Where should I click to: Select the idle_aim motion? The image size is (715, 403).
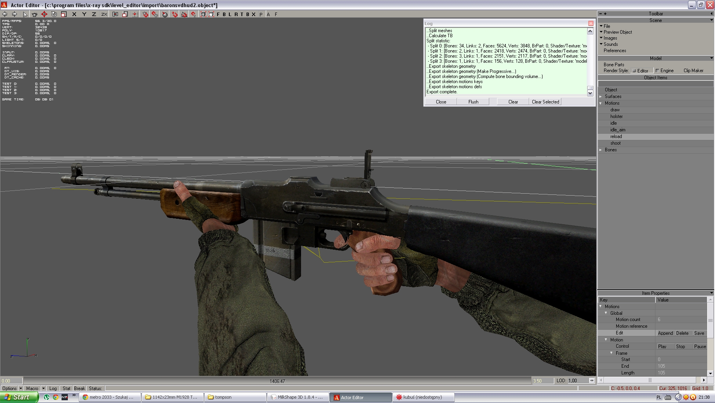coord(618,130)
